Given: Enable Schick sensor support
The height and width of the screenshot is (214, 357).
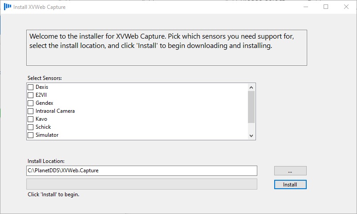Looking at the screenshot, I should [x=31, y=127].
